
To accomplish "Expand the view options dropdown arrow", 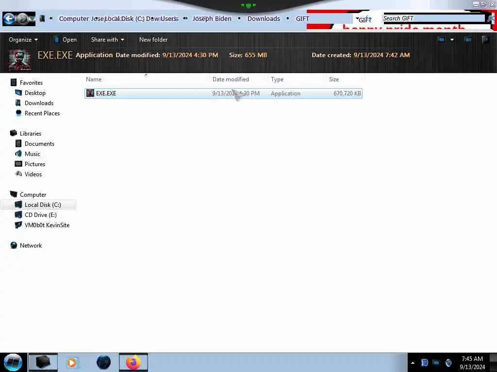I will click(x=452, y=40).
